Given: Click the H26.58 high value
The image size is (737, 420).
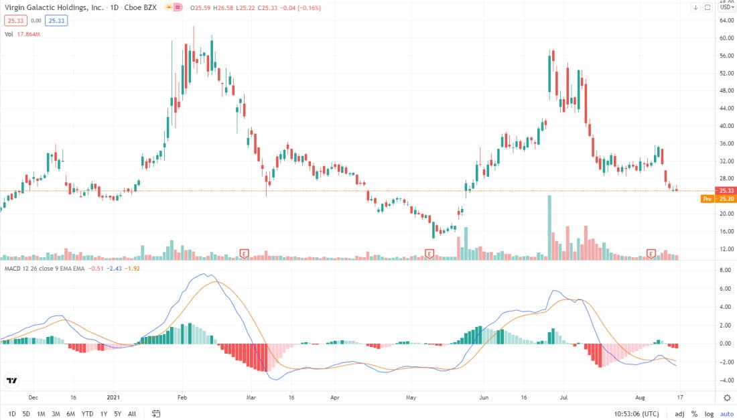Looking at the screenshot, I should tap(223, 8).
